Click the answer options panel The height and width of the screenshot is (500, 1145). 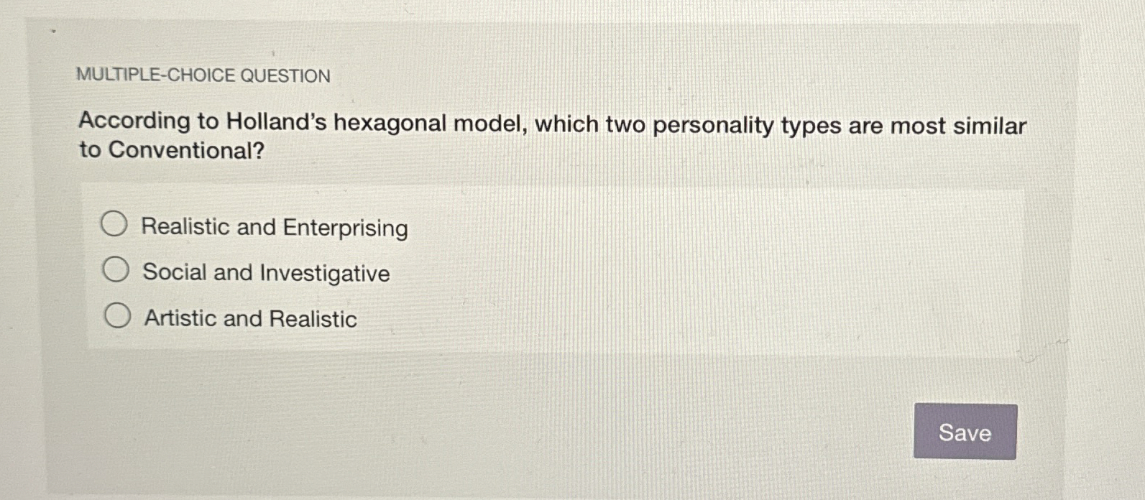click(553, 269)
